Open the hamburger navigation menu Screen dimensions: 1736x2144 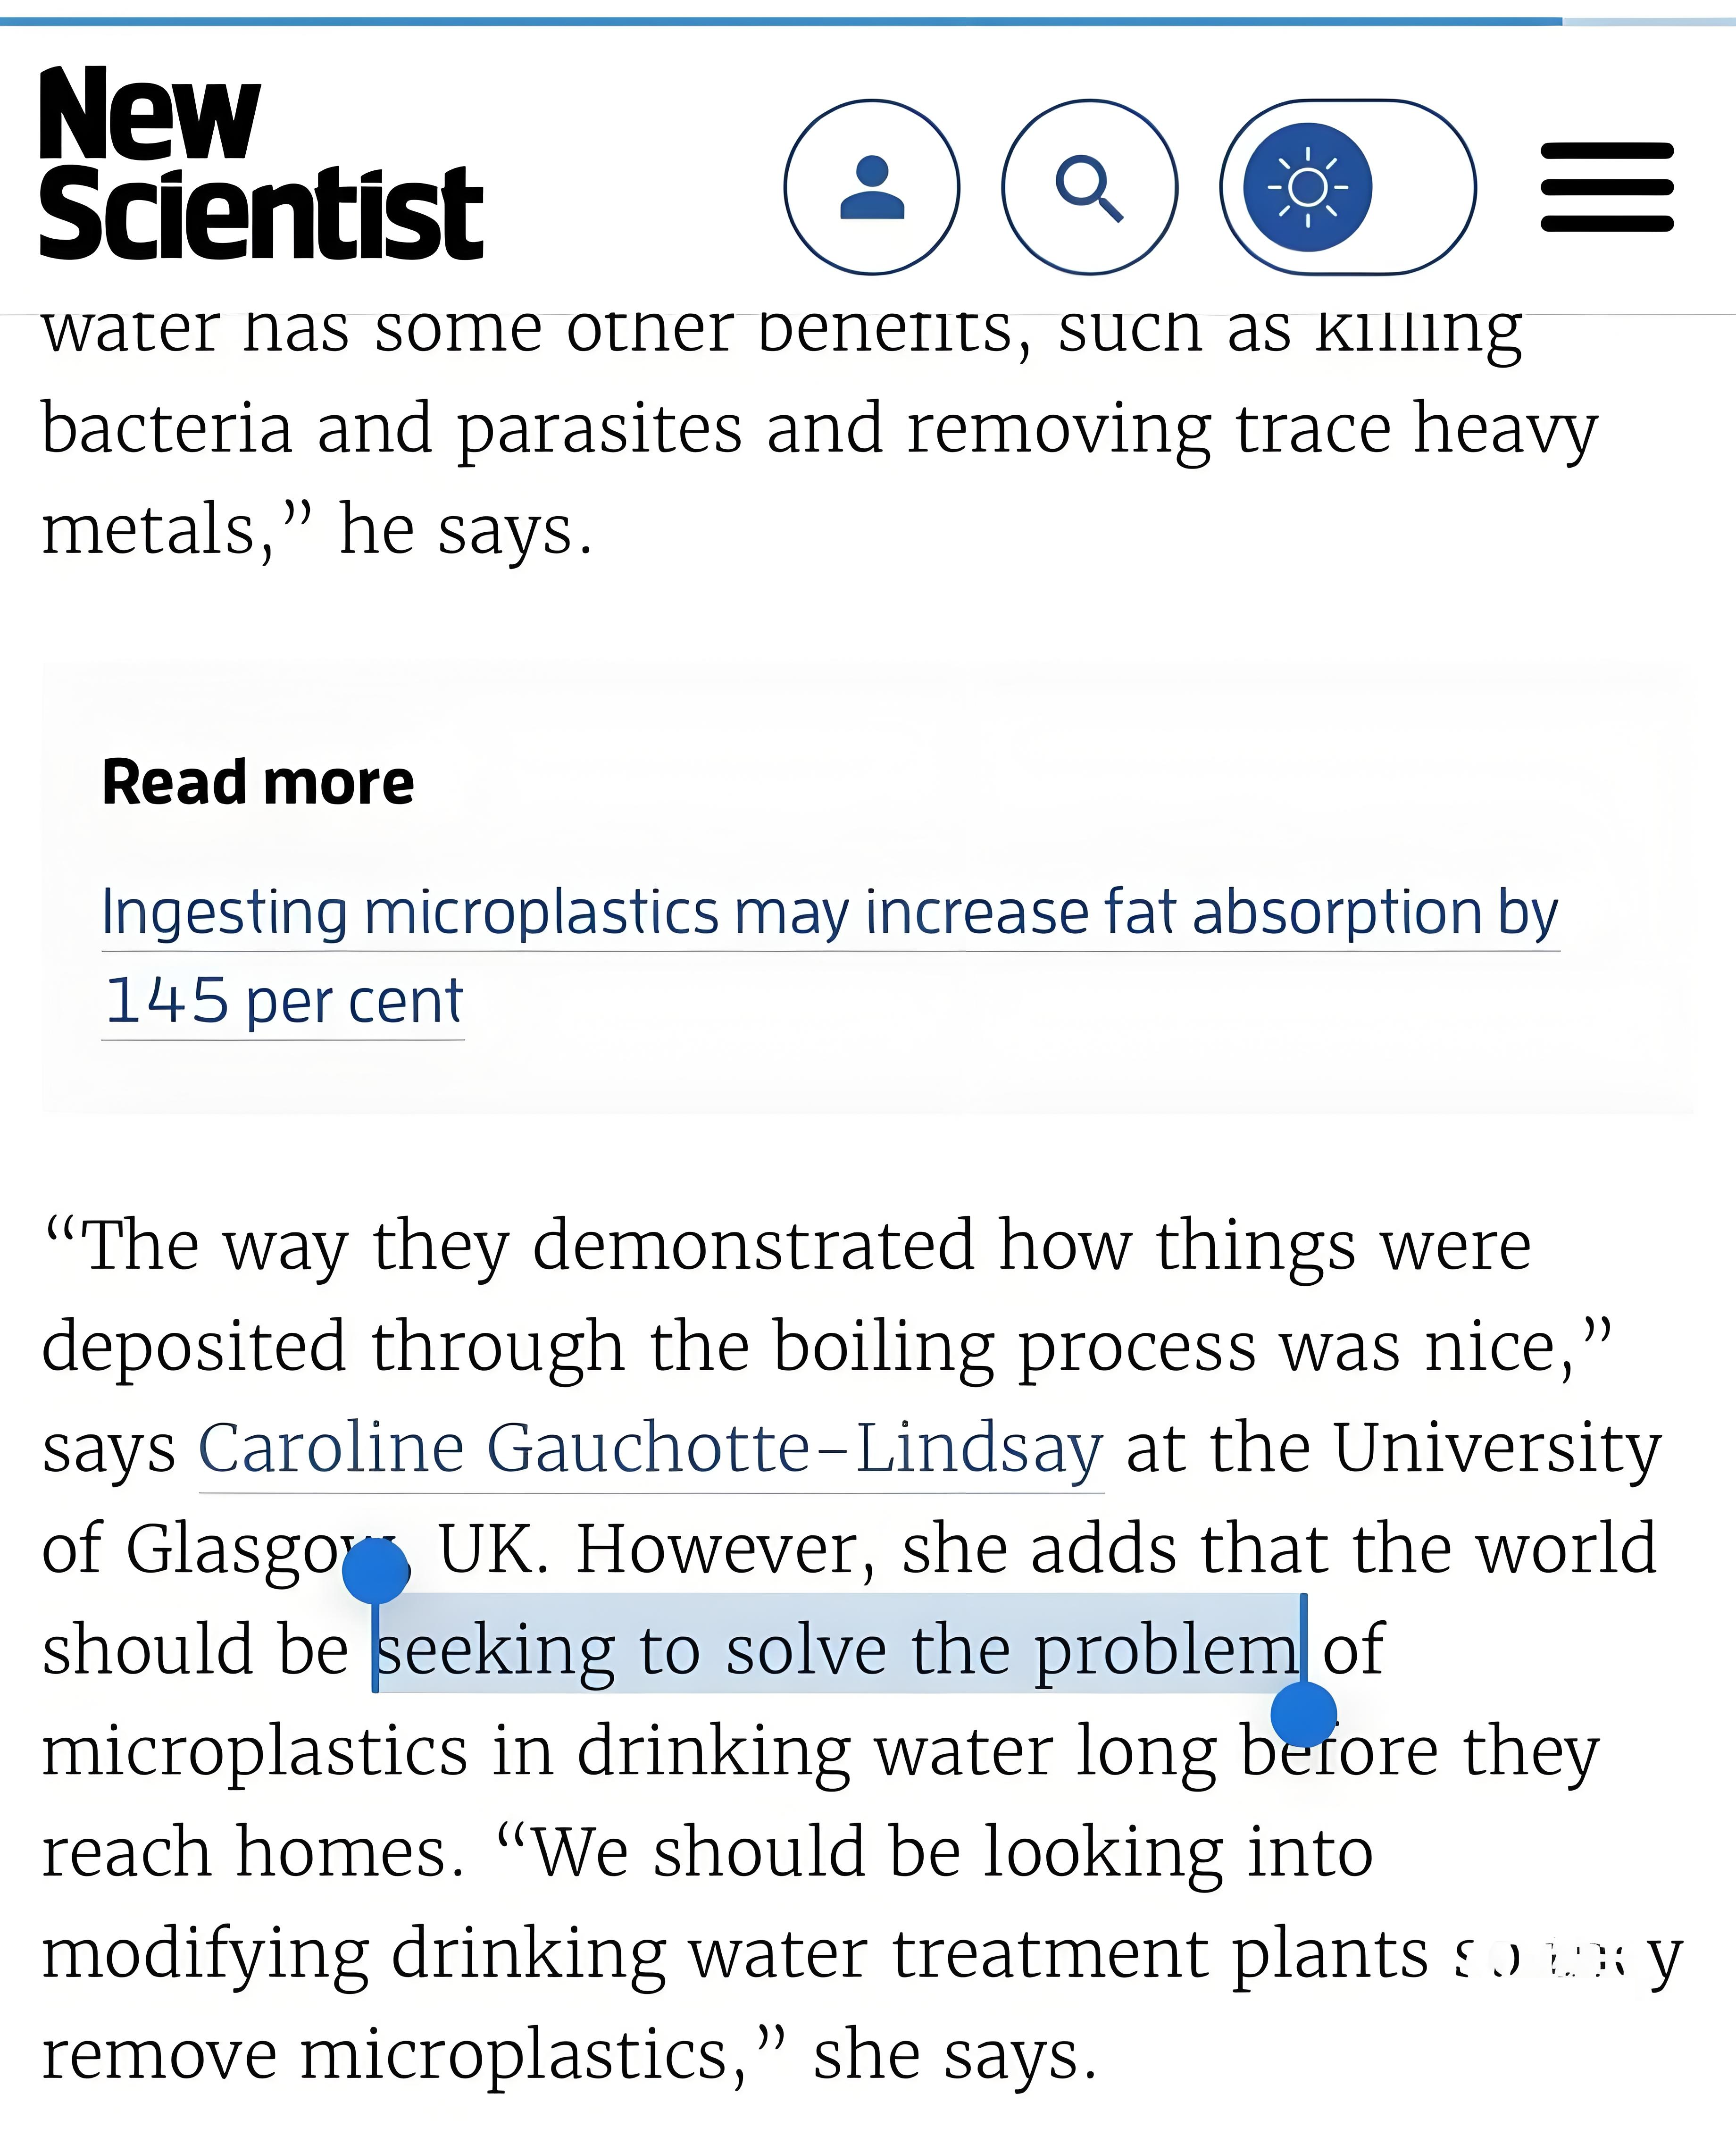[1607, 187]
